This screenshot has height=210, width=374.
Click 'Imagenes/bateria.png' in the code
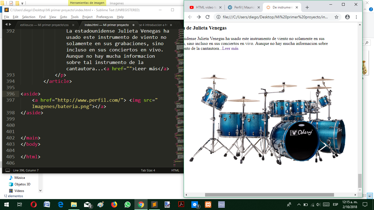pos(61,106)
